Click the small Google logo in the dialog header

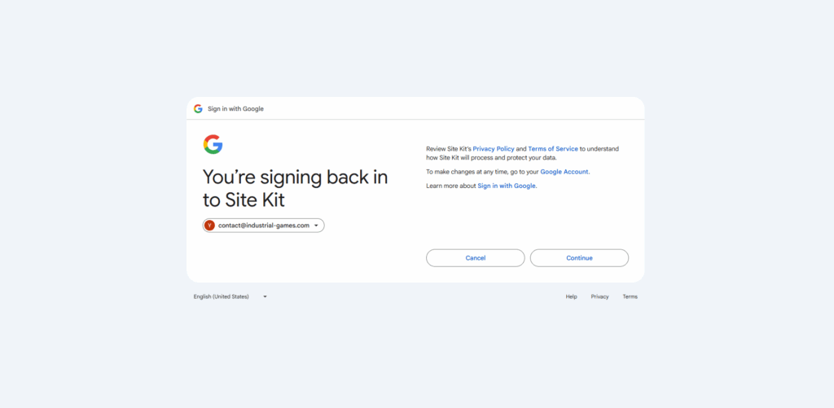[x=198, y=109]
